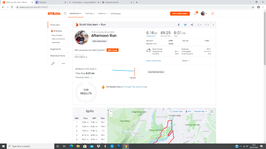Open the Pace Distribution sidebar item
Screen dimensions: 266x149
(58, 39)
